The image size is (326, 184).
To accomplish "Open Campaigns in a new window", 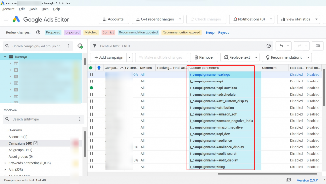I will pos(36,143).
